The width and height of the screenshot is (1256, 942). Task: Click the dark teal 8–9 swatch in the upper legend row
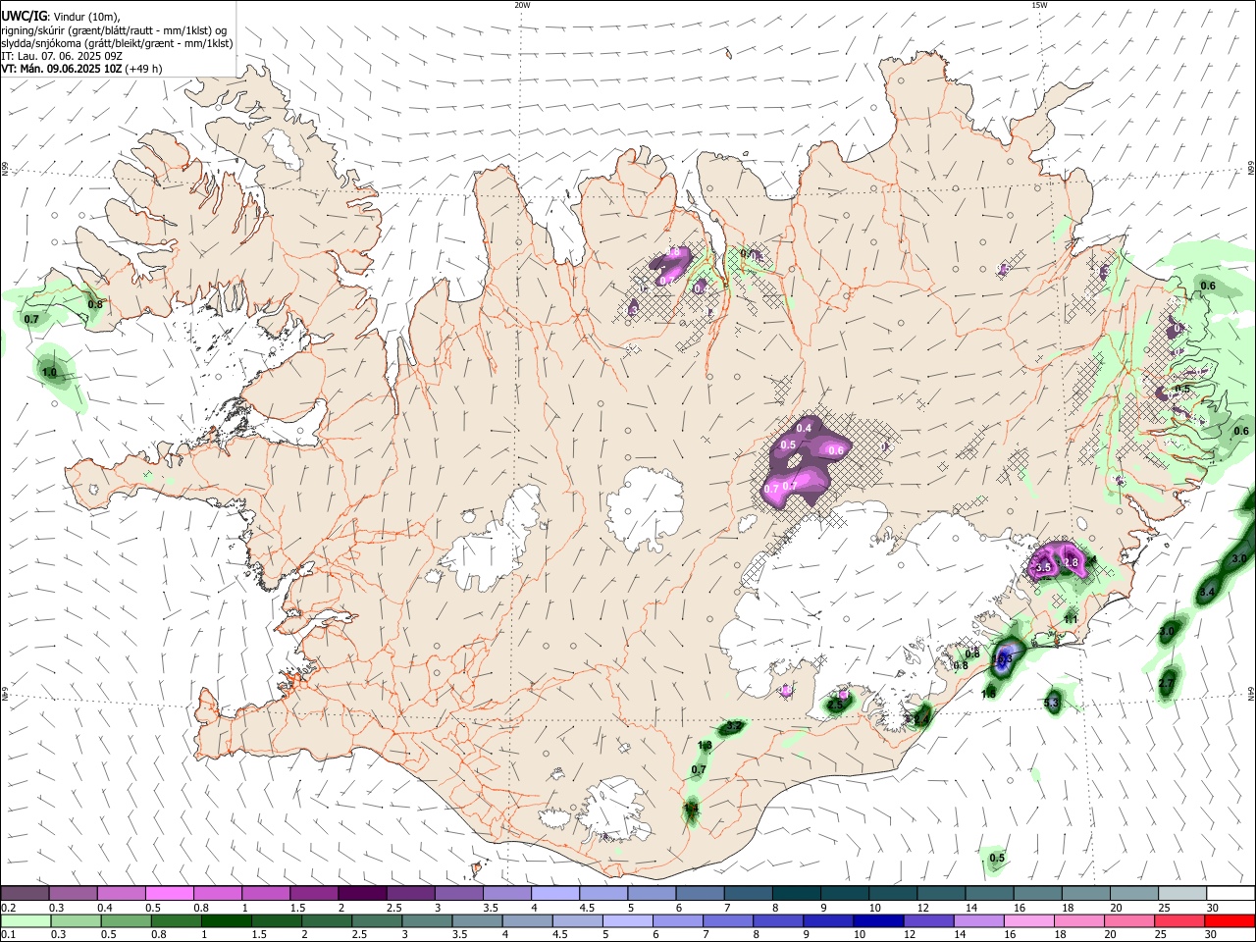tap(796, 893)
